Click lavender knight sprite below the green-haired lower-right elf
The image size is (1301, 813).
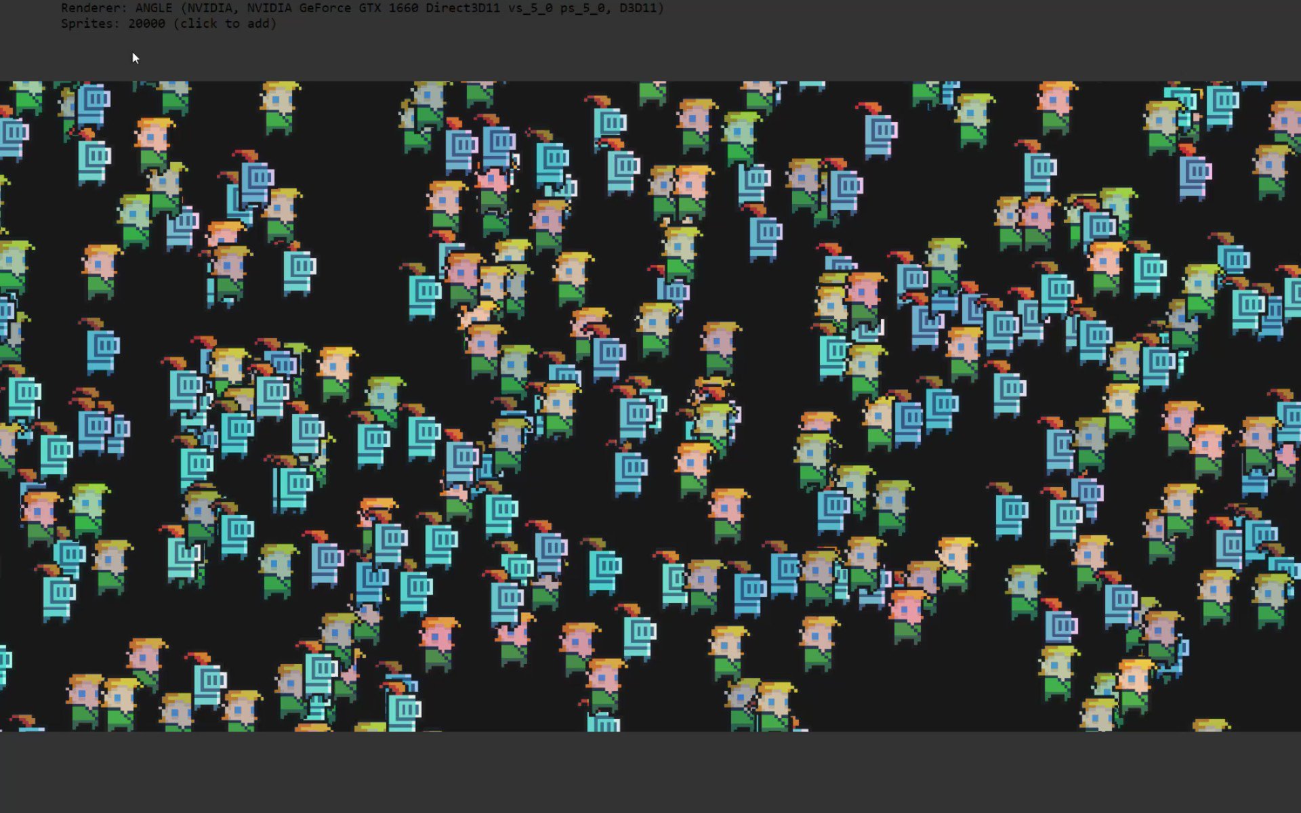pos(1060,625)
